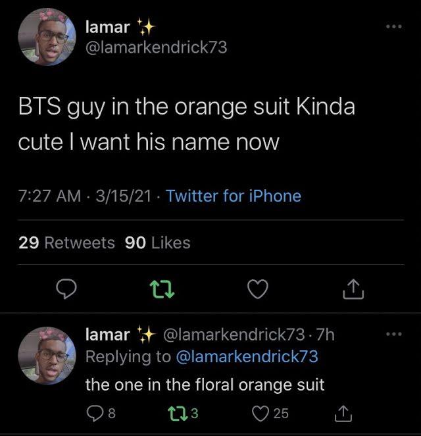The height and width of the screenshot is (436, 421).
Task: Open more options on the reply tweet
Action: pos(395,334)
